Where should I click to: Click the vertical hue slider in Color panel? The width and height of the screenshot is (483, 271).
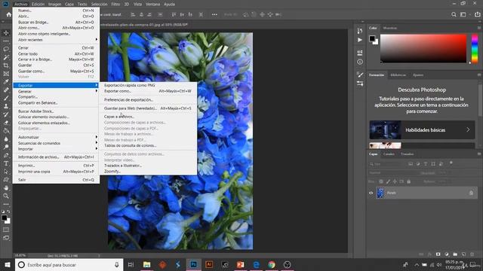click(x=475, y=49)
